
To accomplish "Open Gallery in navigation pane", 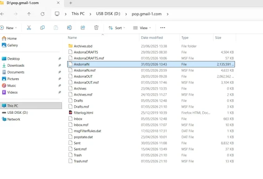I will (10, 45).
